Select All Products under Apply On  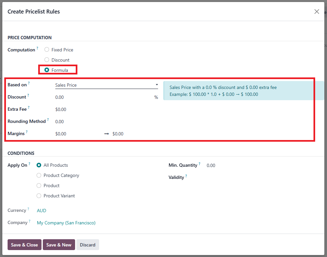pos(39,165)
